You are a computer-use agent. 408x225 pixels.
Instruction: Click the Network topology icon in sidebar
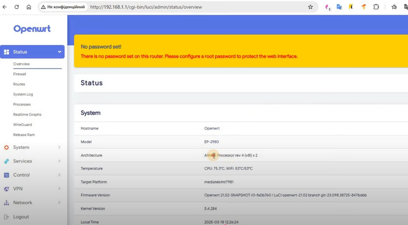(x=6, y=203)
